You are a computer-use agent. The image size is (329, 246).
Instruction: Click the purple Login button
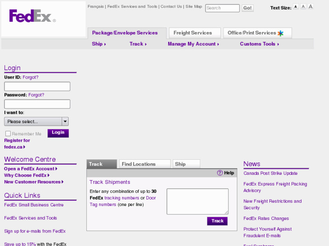tap(58, 133)
